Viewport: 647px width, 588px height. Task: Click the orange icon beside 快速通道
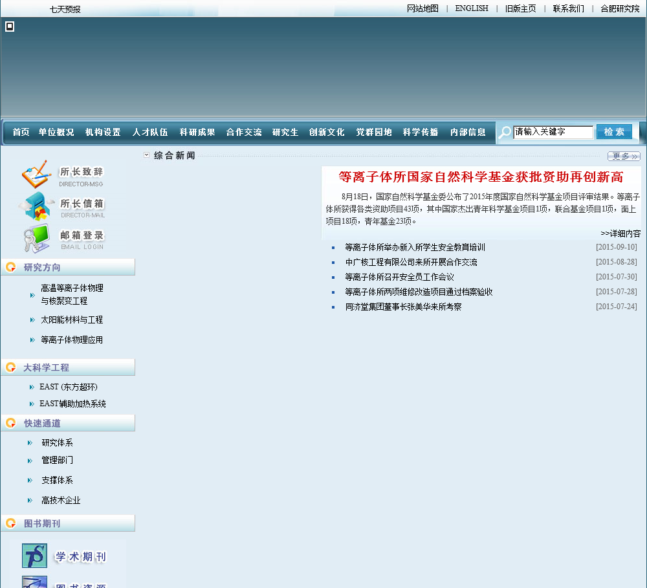[x=11, y=423]
